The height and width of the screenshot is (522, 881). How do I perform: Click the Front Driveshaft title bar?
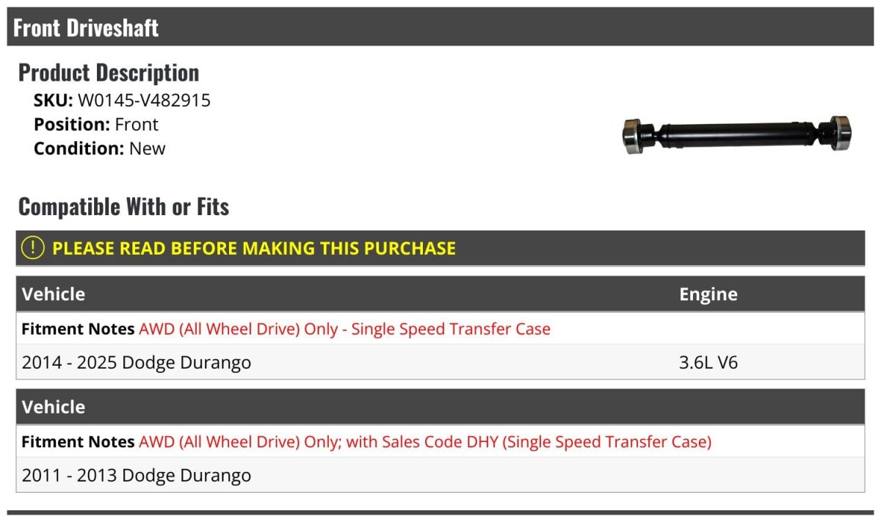[86, 28]
